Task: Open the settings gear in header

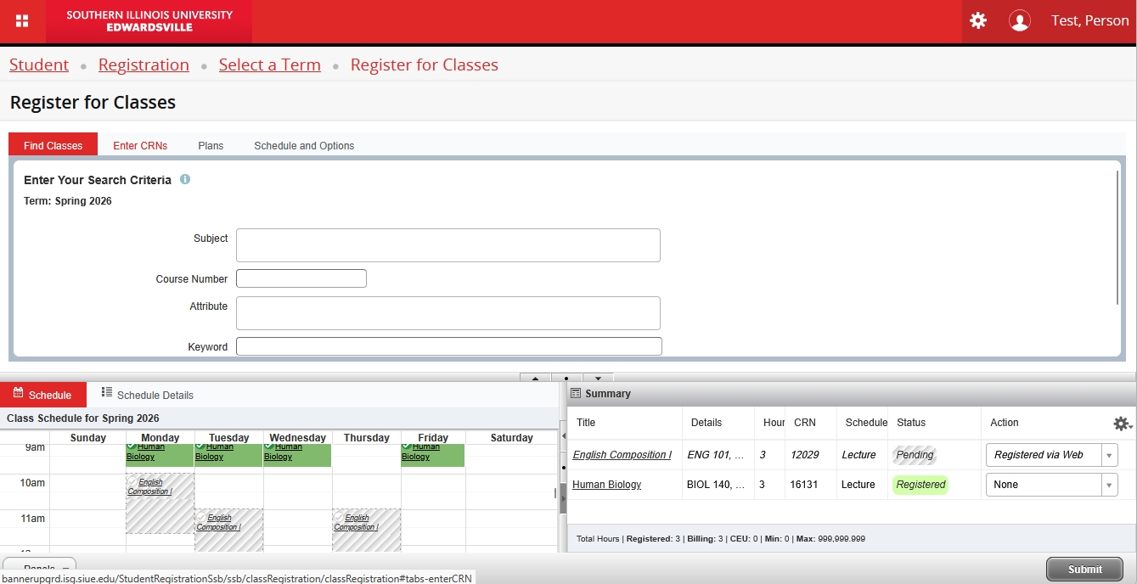Action: coord(978,20)
